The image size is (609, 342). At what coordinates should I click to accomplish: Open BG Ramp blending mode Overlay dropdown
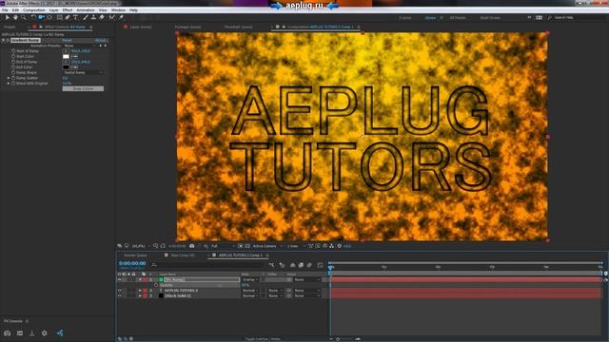point(250,279)
